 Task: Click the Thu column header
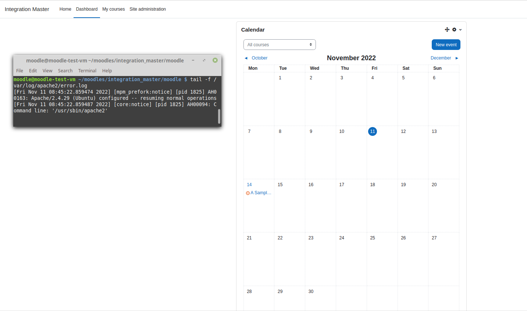pos(345,68)
